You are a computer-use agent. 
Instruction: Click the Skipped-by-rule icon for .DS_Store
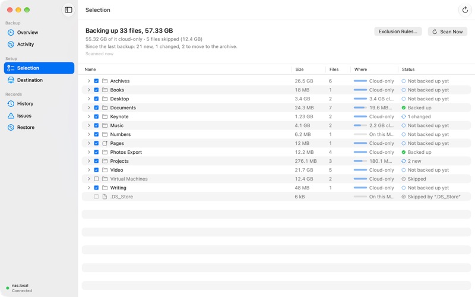404,197
